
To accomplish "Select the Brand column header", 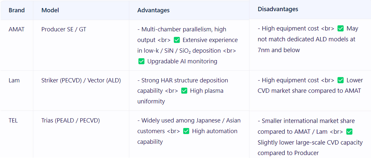I will [x=16, y=10].
